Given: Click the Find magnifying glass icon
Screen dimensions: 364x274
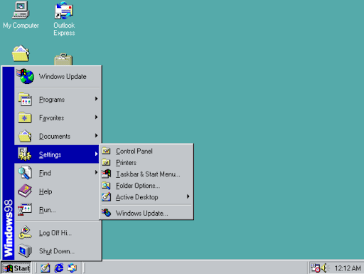Looking at the screenshot, I should tap(25, 172).
